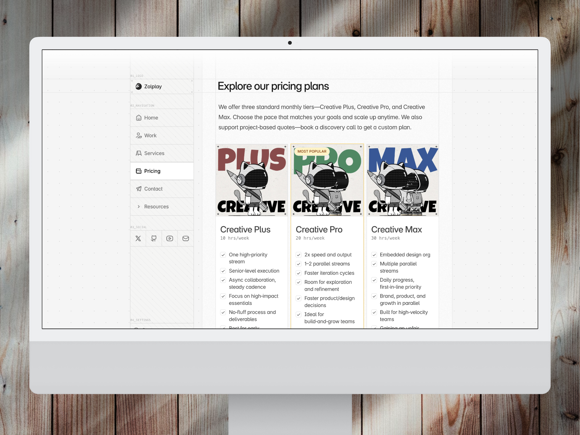Click checkmark beside '2x speed and output'
580x435 pixels.
(299, 255)
